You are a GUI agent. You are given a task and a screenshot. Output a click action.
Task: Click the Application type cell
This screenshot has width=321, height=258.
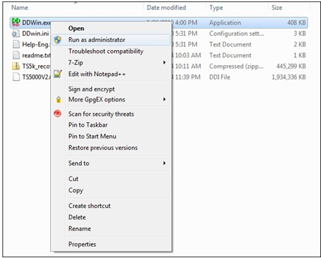225,23
